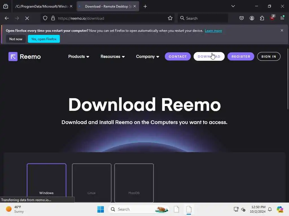Open the Windows Start menu

click(x=101, y=209)
